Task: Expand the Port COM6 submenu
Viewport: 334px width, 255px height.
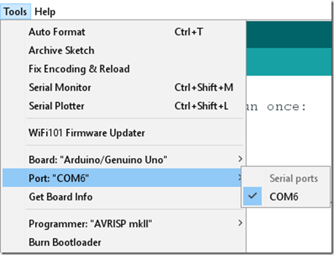Action: pyautogui.click(x=123, y=178)
